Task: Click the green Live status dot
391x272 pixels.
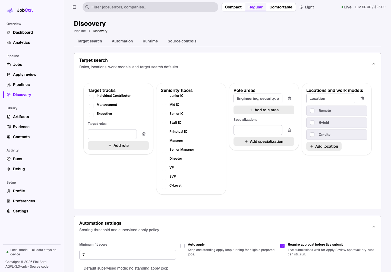Action: (x=342, y=7)
